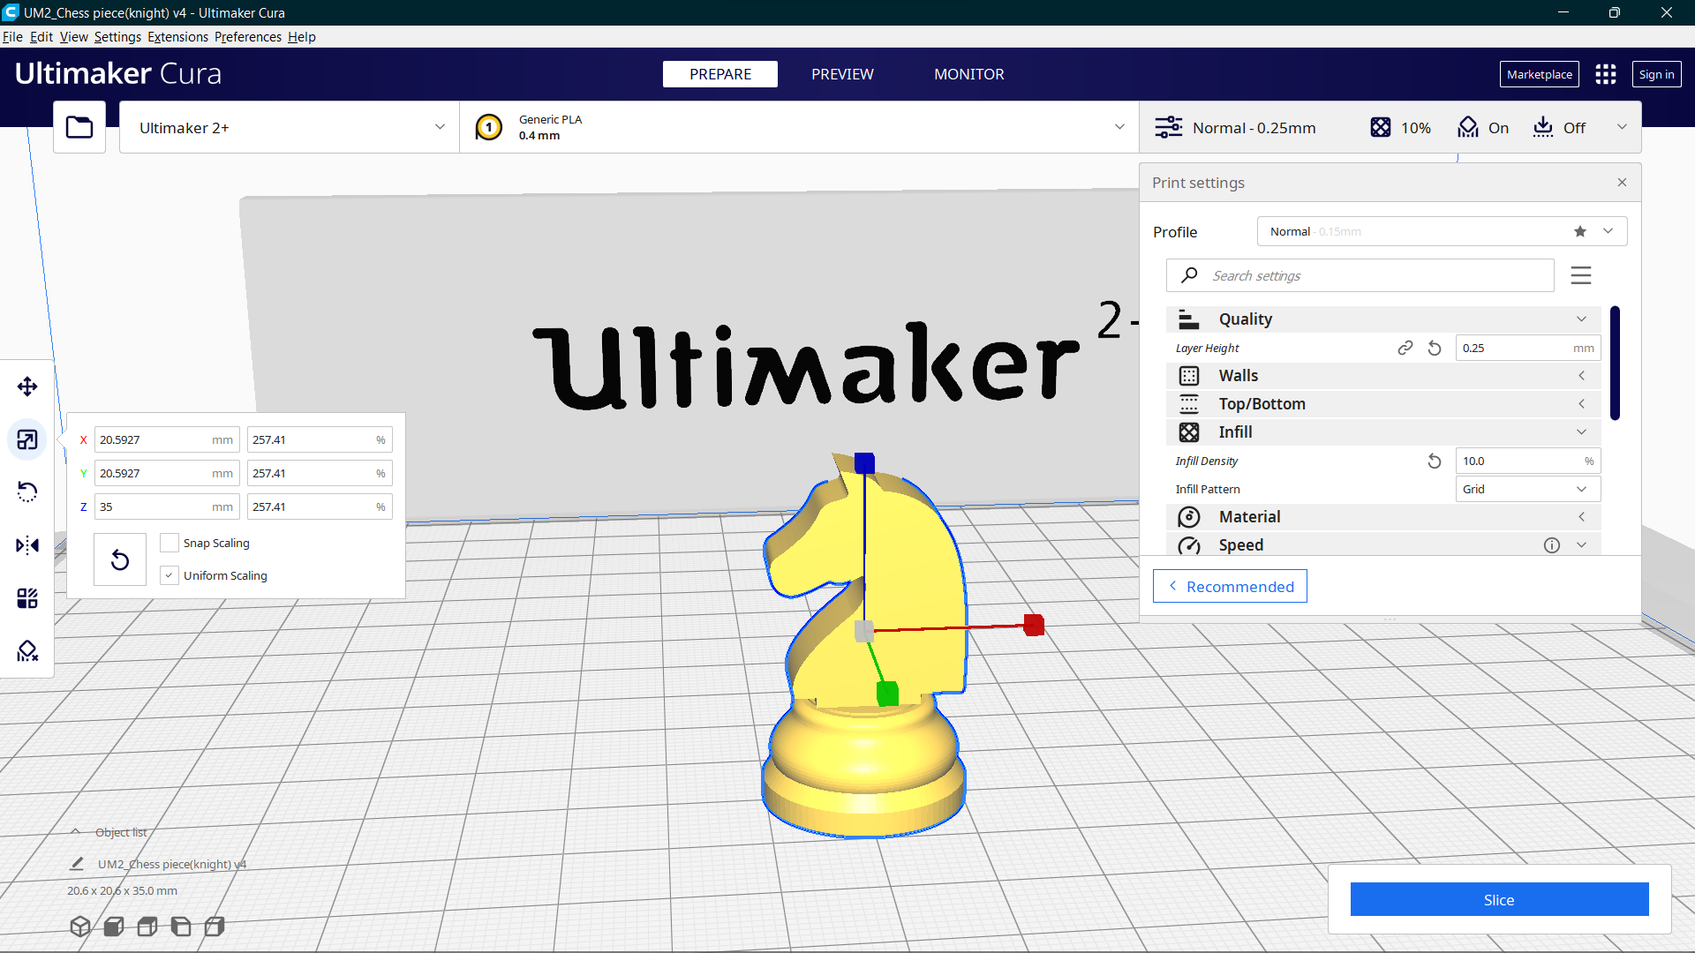Click the Slice button
The height and width of the screenshot is (953, 1695).
[x=1499, y=899]
